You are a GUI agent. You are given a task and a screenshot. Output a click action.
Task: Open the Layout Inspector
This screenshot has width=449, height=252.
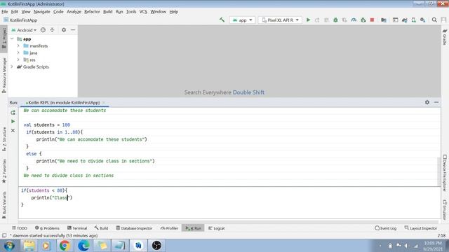421,228
